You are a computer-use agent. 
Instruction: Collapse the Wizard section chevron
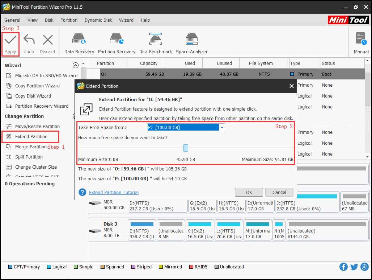pyautogui.click(x=75, y=66)
